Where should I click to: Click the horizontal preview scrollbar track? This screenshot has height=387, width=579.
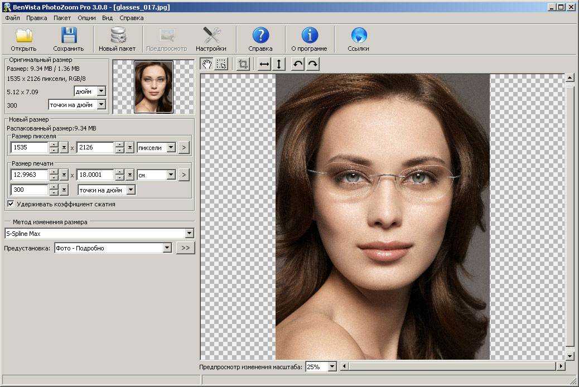[453, 366]
